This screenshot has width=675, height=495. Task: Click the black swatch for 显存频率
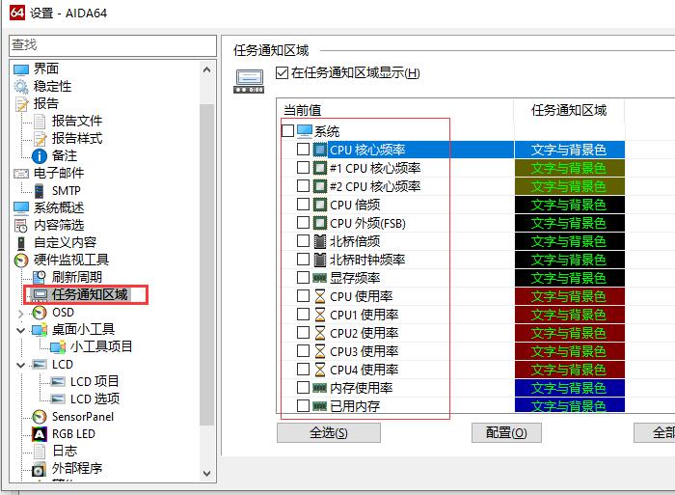(570, 278)
